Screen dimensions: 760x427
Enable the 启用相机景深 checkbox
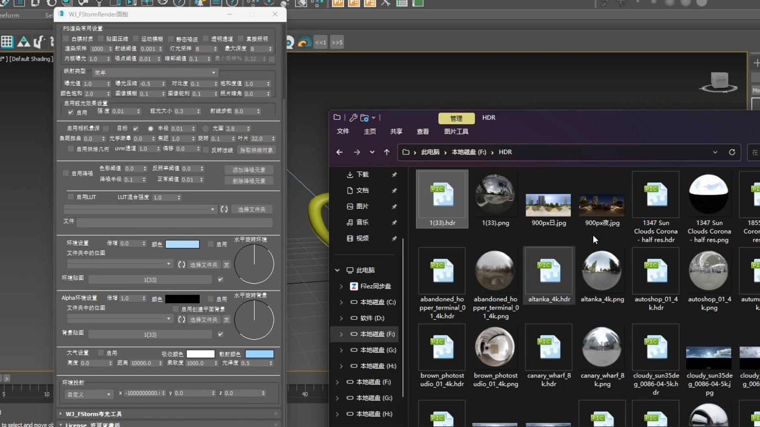pyautogui.click(x=106, y=129)
